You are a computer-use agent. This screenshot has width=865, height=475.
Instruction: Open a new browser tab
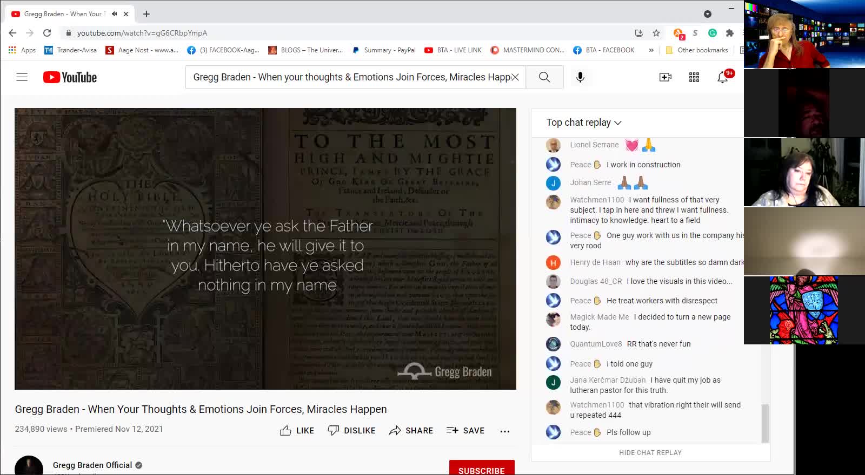click(x=147, y=14)
